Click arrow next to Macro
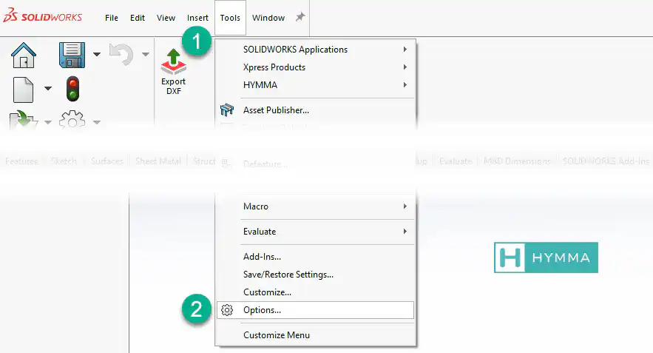Screen dimensions: 653x353 click(x=405, y=206)
